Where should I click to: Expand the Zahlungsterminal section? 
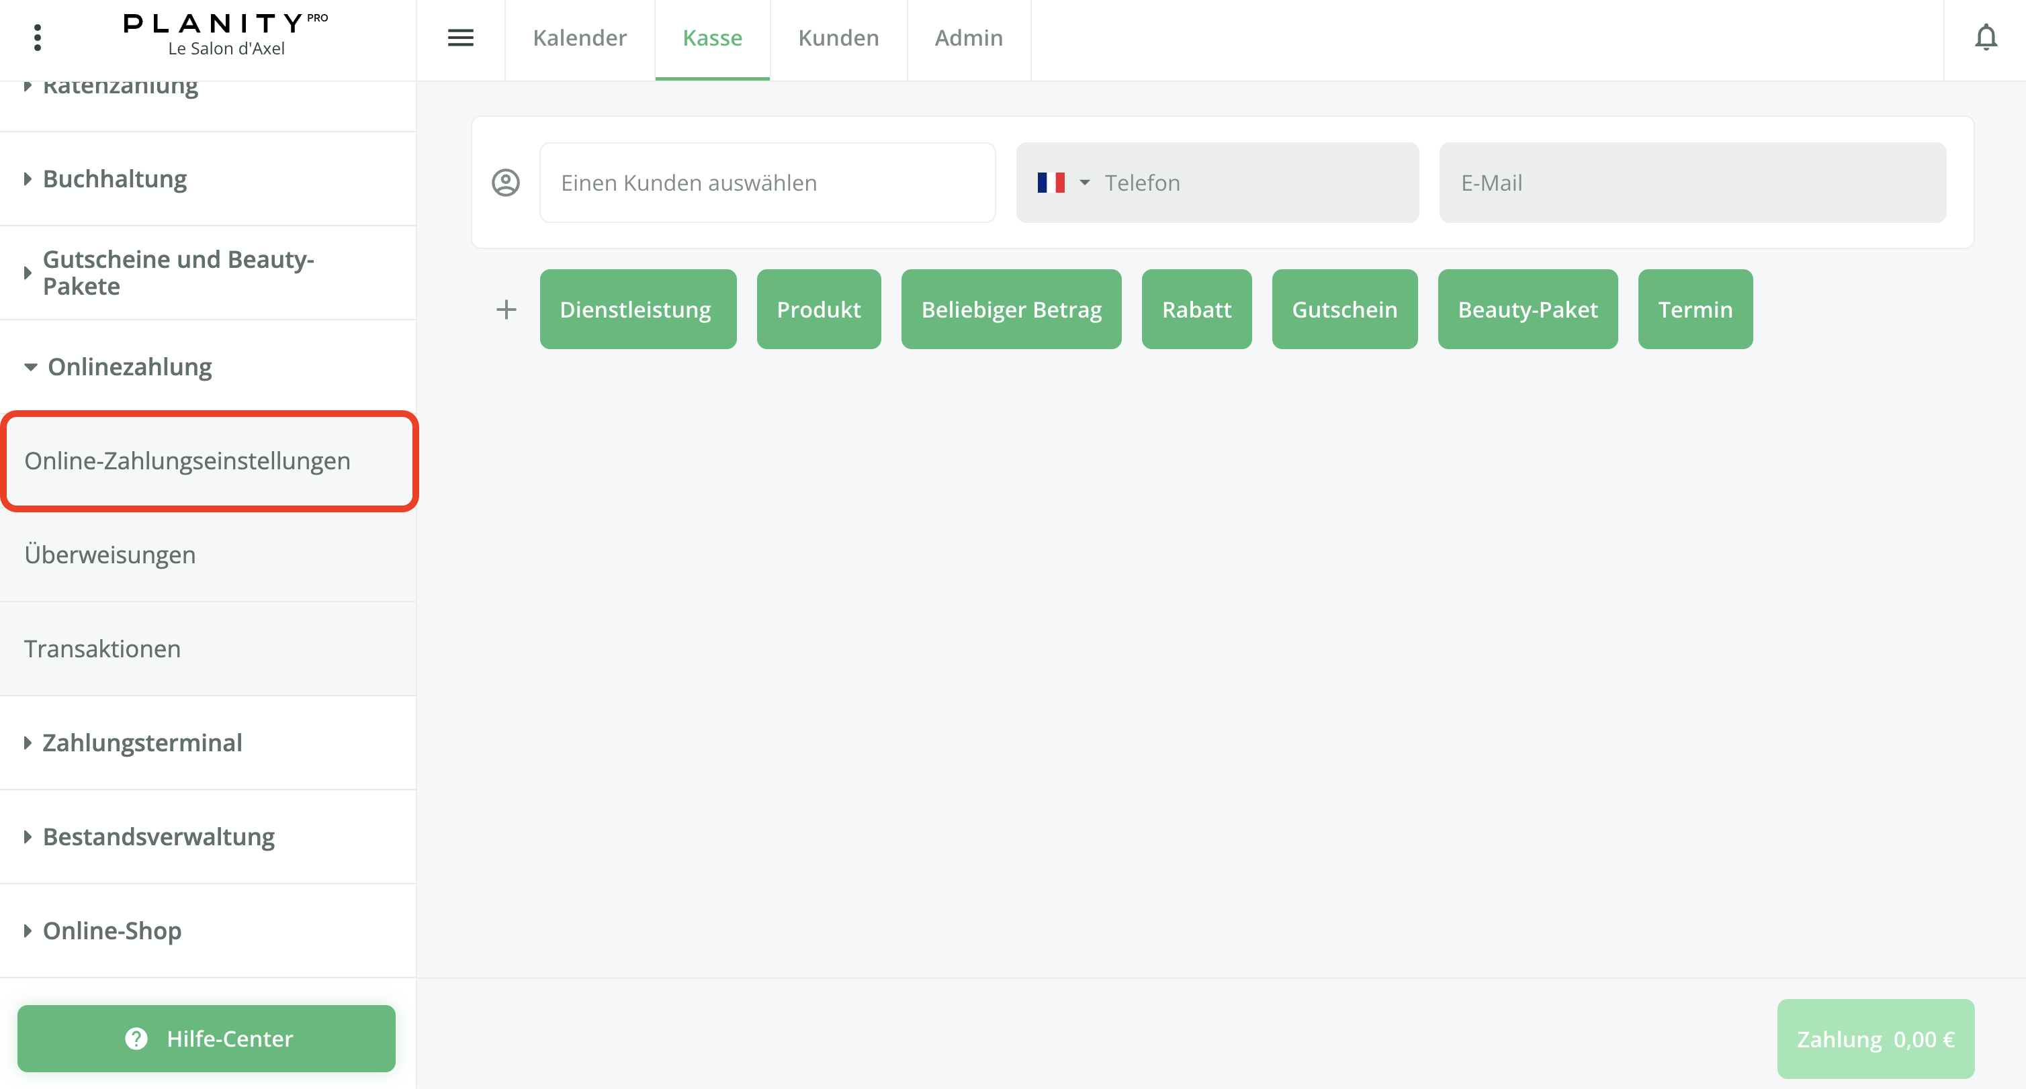pyautogui.click(x=142, y=743)
